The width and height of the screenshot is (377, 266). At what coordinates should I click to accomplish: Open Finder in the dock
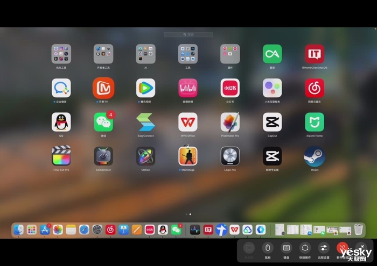18,230
